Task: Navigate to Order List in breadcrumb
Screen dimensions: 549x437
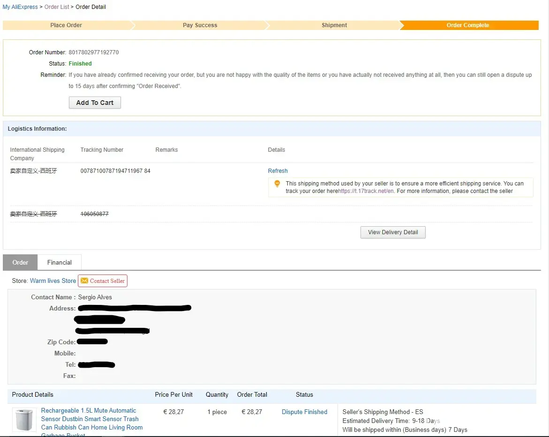Action: coord(57,7)
